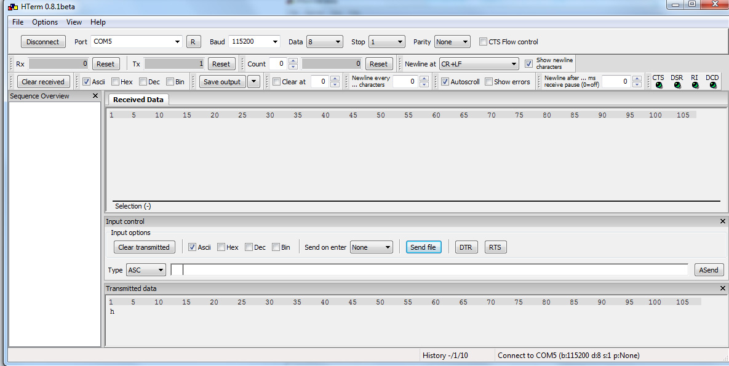Click the DSR status indicator LED

click(677, 86)
